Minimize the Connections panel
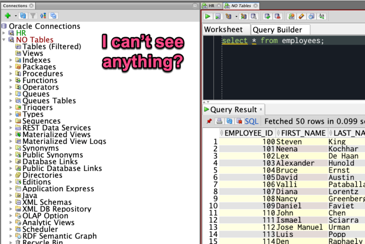365x244 pixels. click(x=195, y=5)
